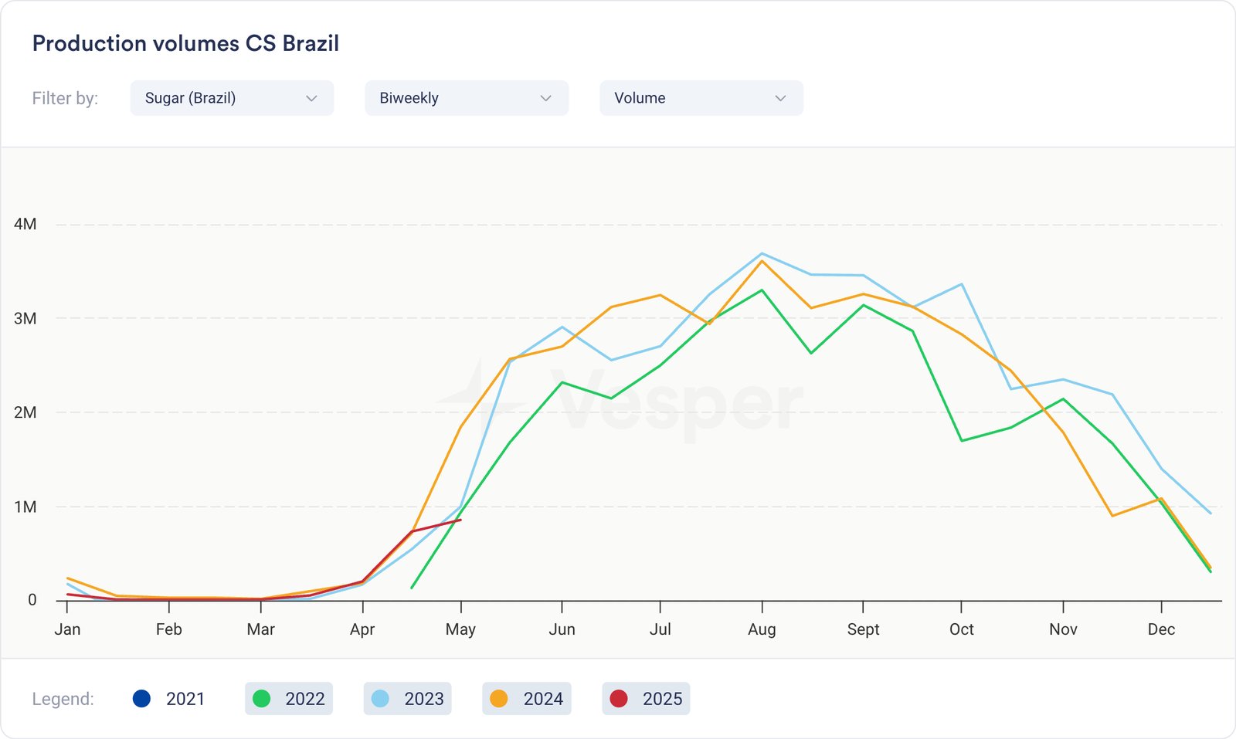Click the Aug tick label on x-axis
The width and height of the screenshot is (1236, 739).
pos(762,629)
